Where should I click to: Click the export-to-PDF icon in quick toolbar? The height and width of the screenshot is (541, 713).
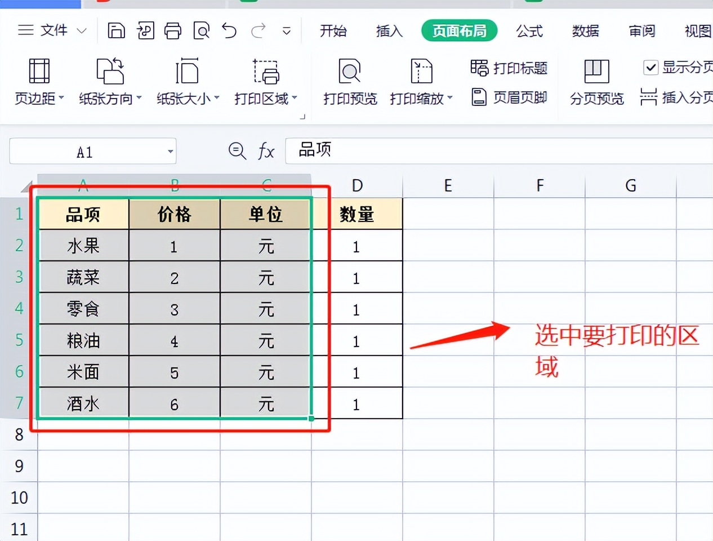click(145, 30)
